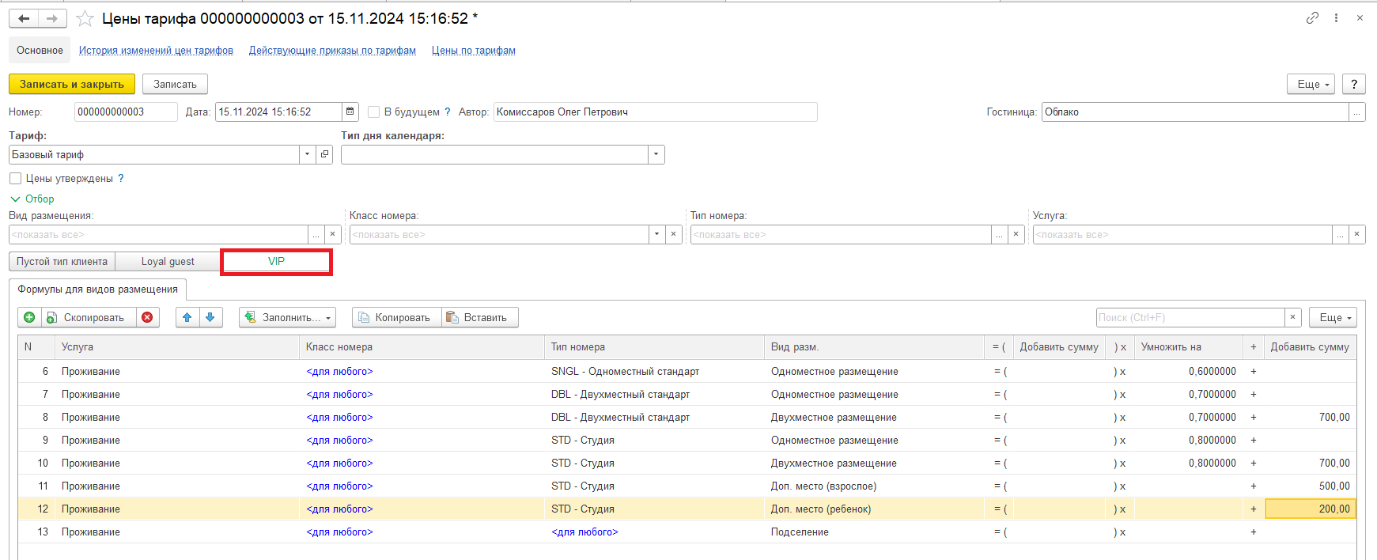Add tariff prices form to favorites star
1377x560 pixels.
(x=85, y=18)
